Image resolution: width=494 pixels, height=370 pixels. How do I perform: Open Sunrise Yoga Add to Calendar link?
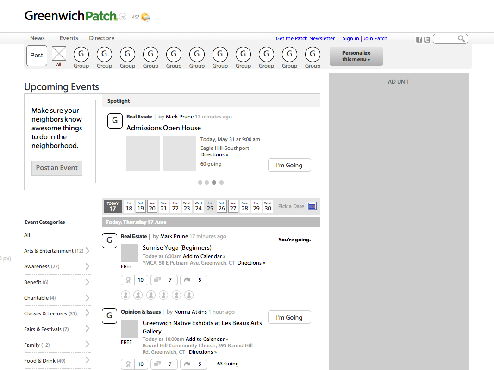(204, 256)
